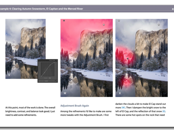Click the selected brush pin in image W
Image resolution: width=174 pixels, height=130 pixels.
pyautogui.click(x=64, y=20)
